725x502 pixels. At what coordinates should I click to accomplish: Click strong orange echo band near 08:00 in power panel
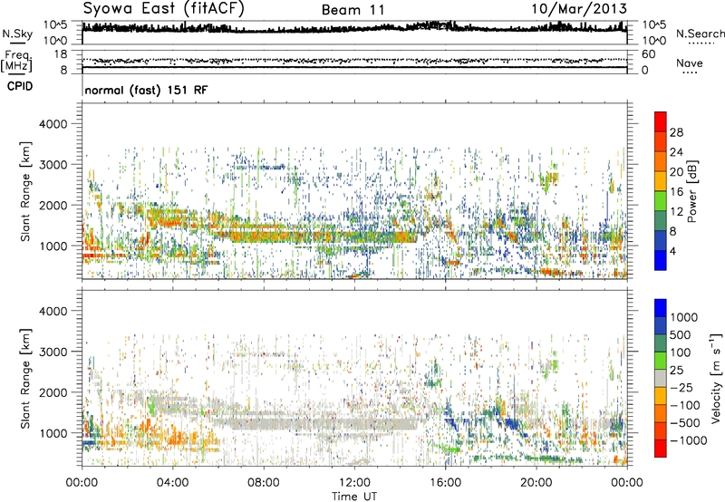[264, 237]
